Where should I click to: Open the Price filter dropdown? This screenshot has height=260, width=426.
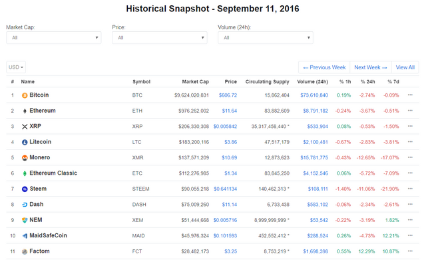[160, 37]
